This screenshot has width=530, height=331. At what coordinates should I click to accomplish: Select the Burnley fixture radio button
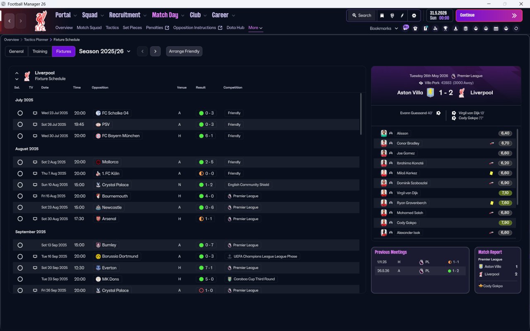coord(20,245)
